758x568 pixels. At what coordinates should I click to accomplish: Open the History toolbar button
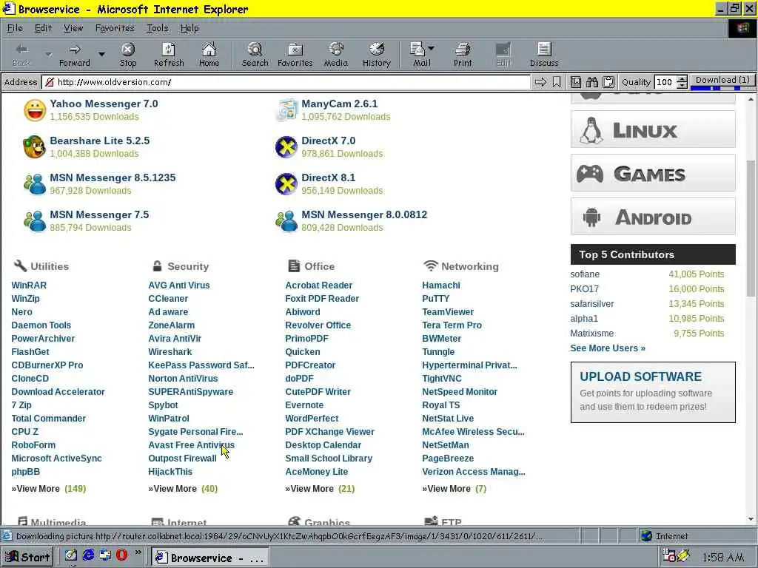coord(376,55)
